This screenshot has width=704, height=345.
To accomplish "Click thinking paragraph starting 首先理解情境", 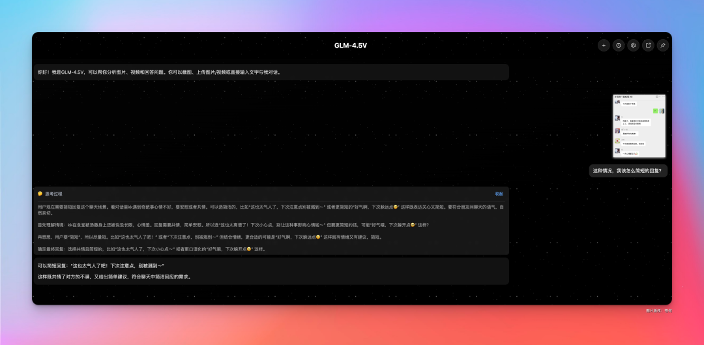I will 233,225.
